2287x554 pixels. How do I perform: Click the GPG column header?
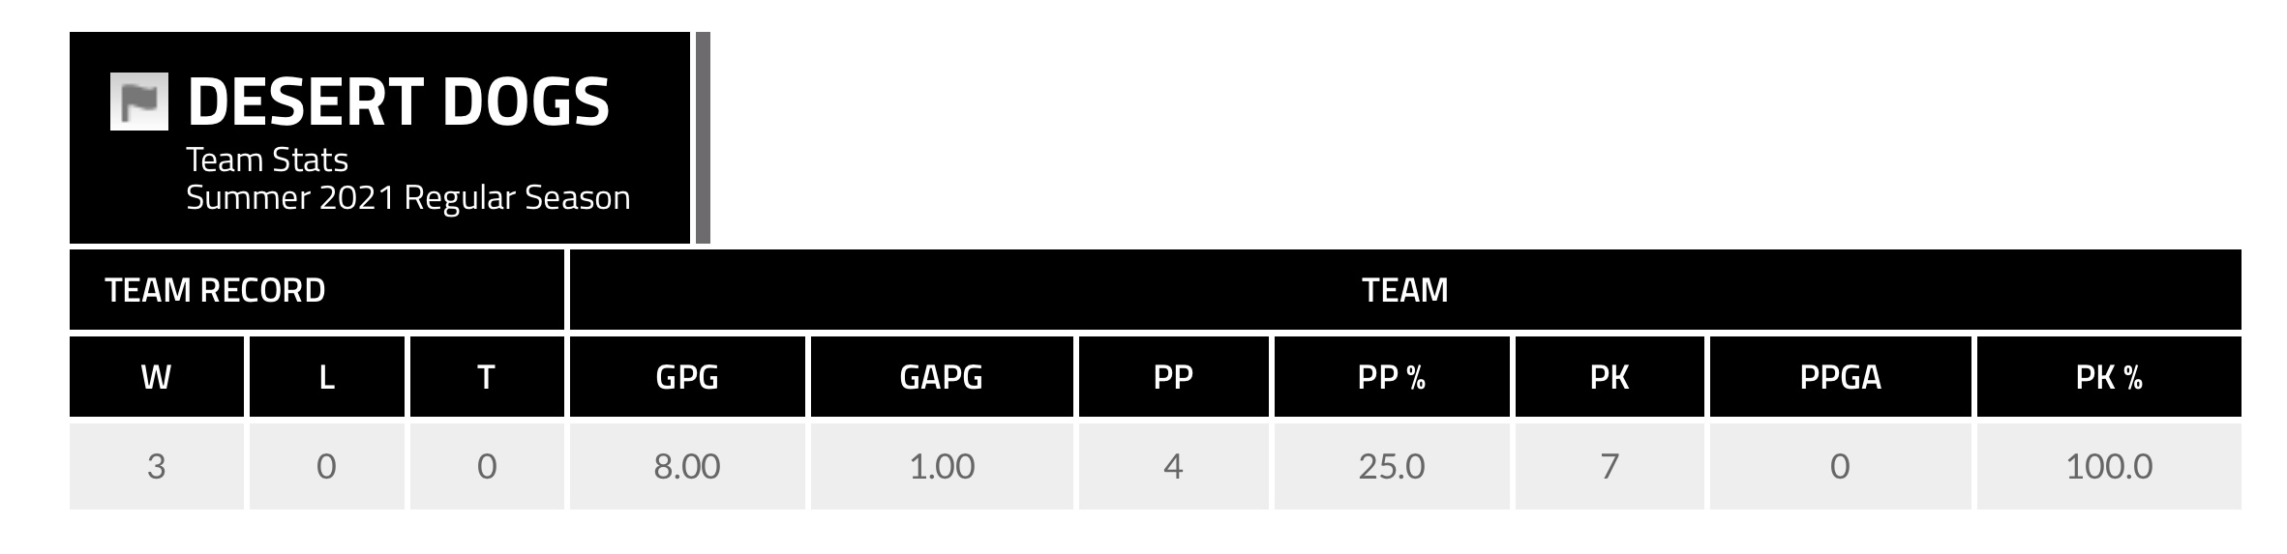coord(687,377)
